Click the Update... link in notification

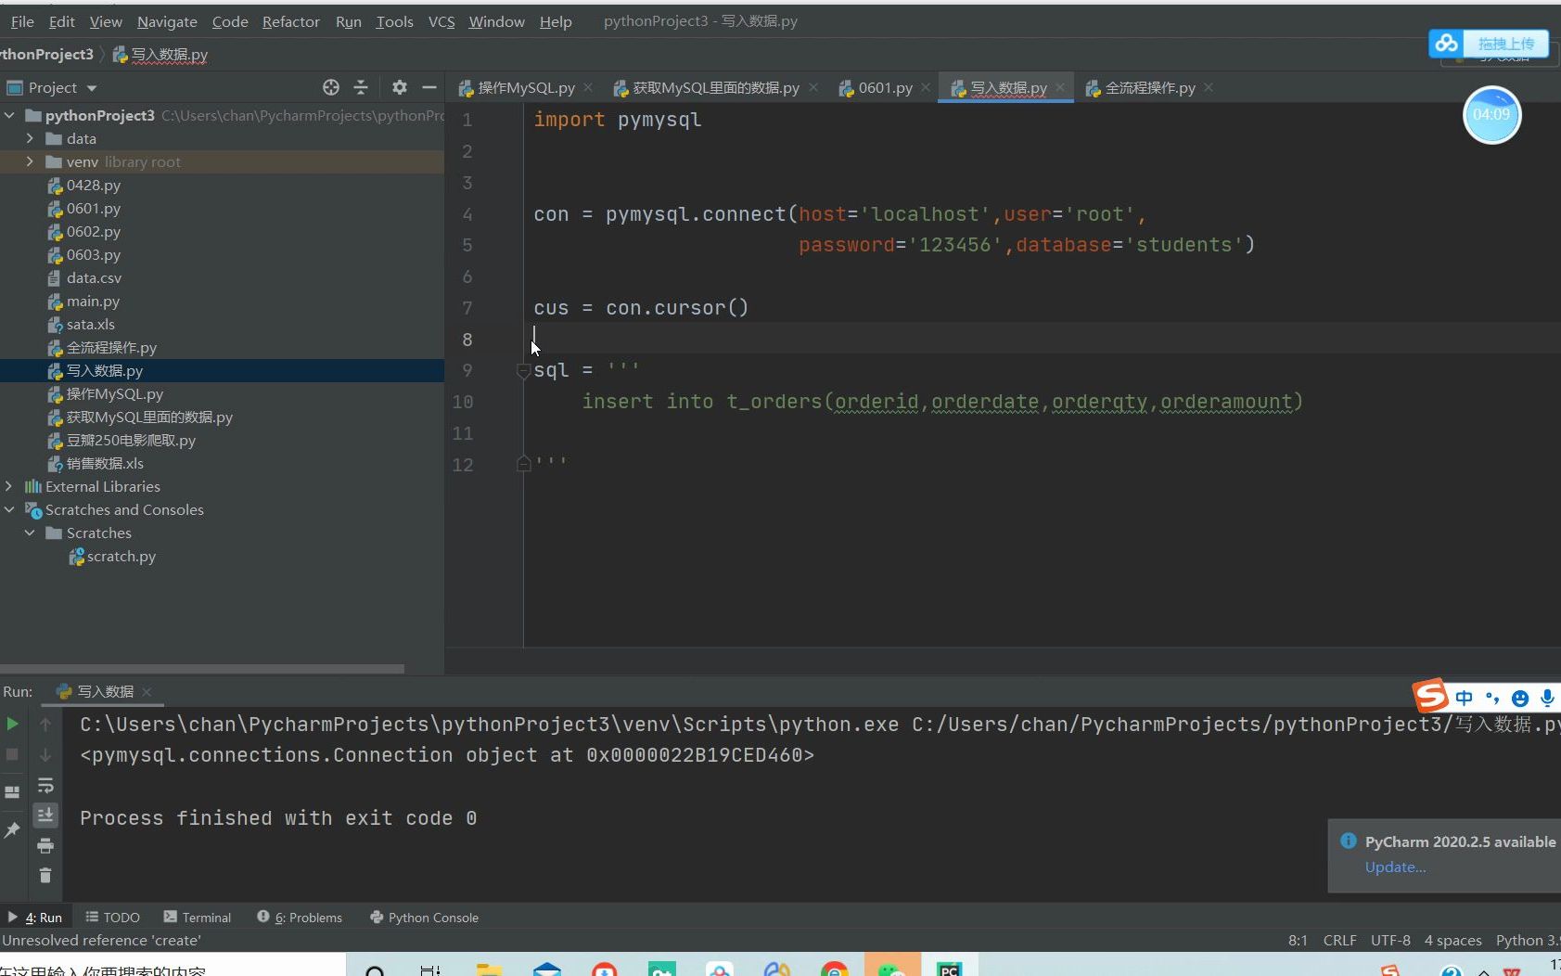tap(1395, 867)
